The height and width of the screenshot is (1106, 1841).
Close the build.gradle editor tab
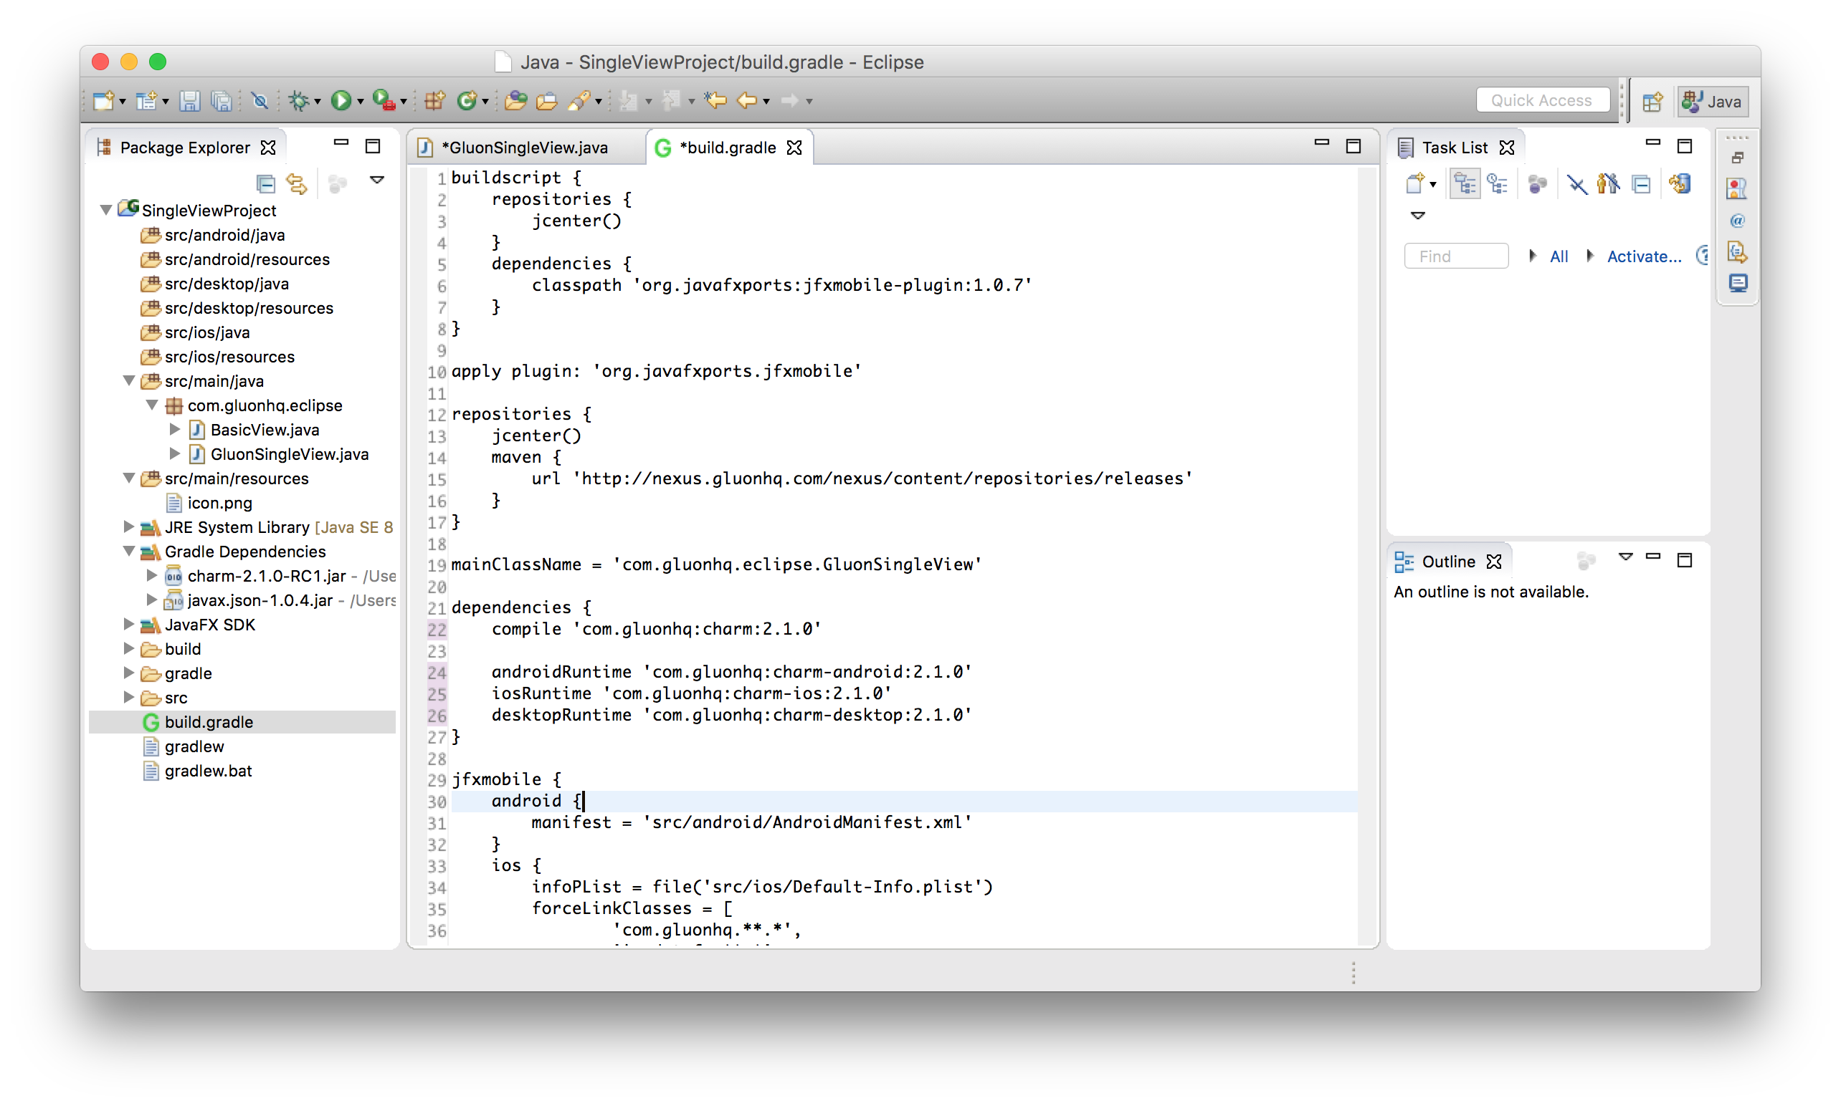click(x=795, y=148)
